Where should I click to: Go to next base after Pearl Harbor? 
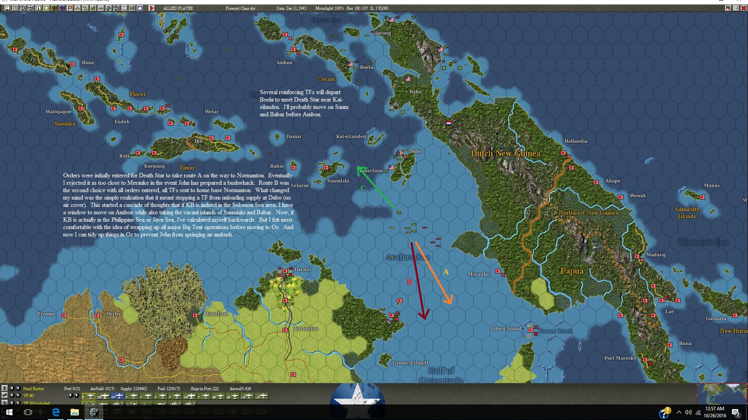[18, 388]
